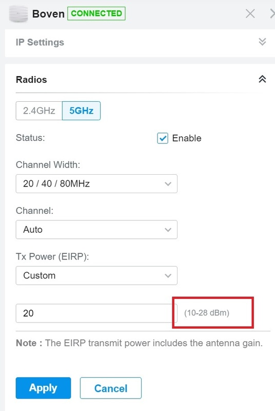Open the Tx Power Custom dropdown

coord(96,275)
